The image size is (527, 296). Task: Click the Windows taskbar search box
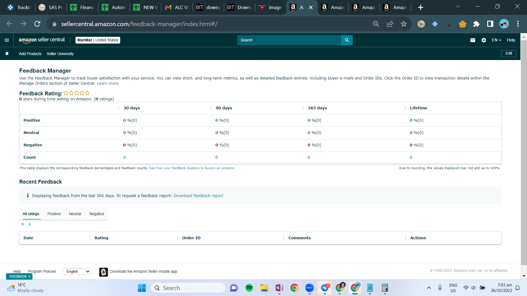[188, 288]
